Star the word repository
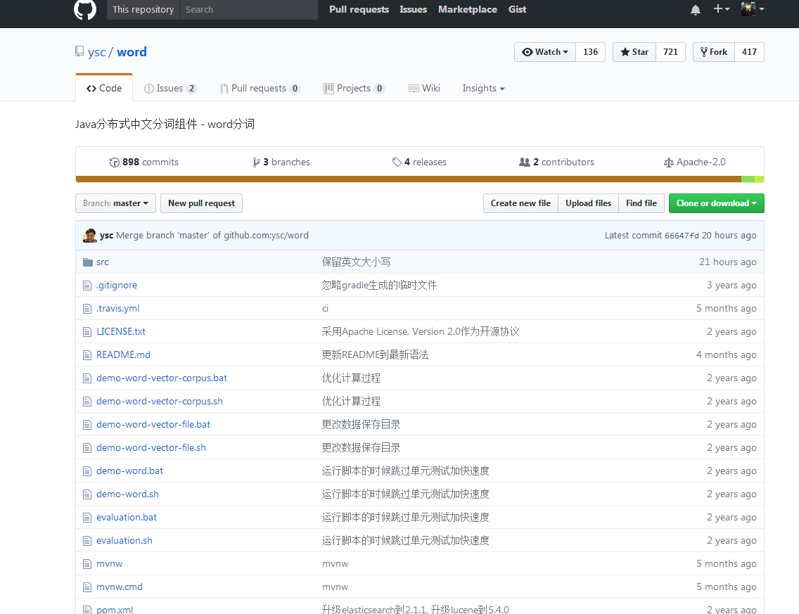The width and height of the screenshot is (799, 614). [634, 52]
